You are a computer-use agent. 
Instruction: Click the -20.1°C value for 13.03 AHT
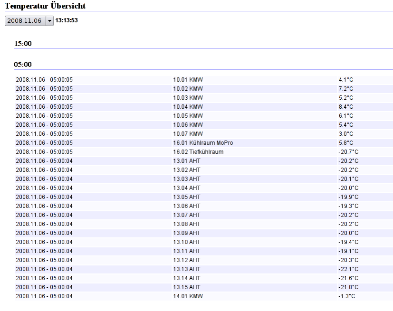pyautogui.click(x=349, y=179)
